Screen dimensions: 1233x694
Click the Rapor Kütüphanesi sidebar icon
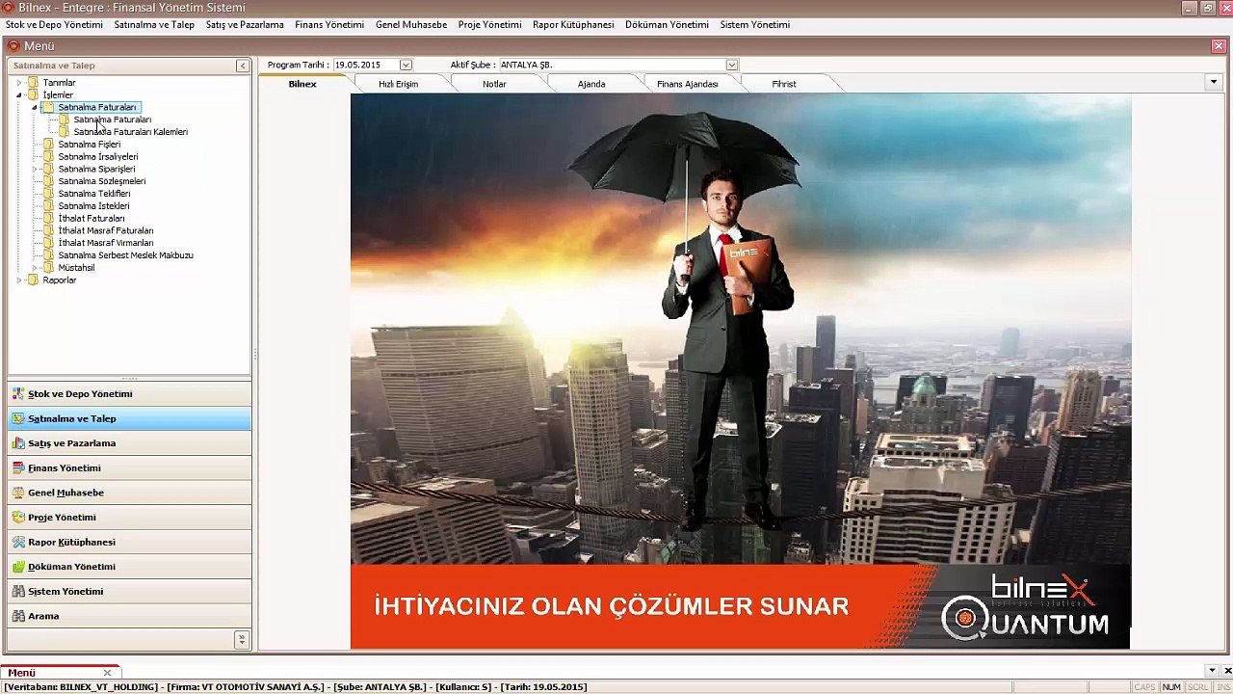tap(18, 543)
